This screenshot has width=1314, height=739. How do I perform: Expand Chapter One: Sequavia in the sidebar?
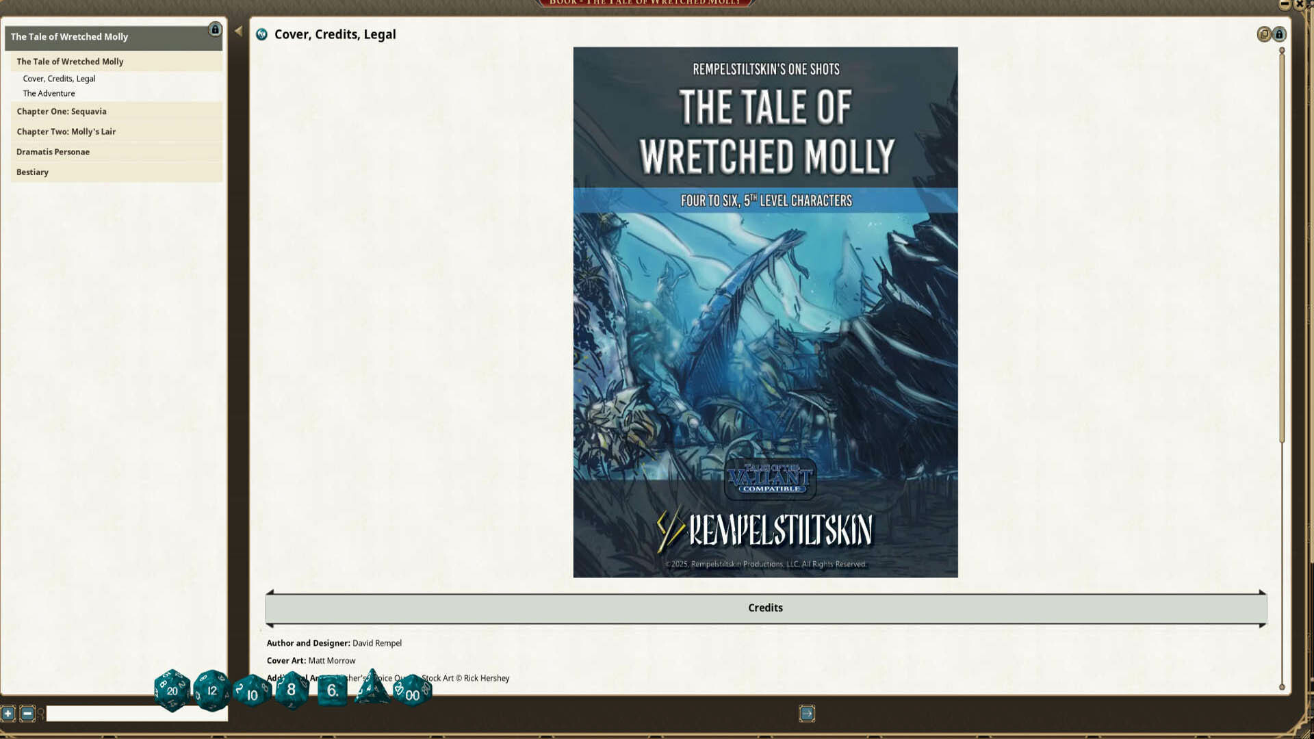click(x=62, y=111)
